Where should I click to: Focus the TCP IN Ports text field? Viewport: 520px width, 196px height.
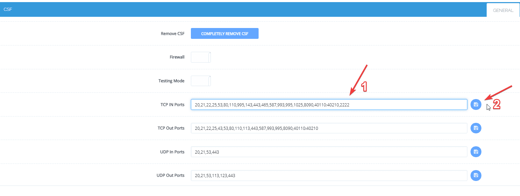(329, 104)
